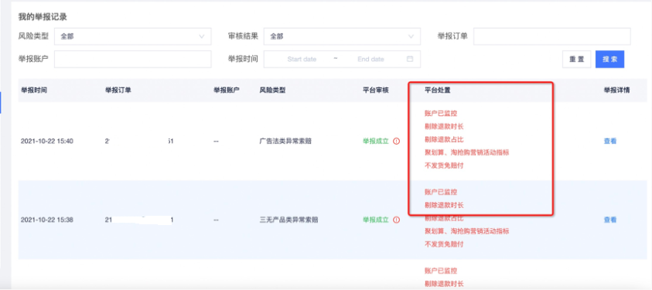
Task: Click the 举报订单 column header
Action: point(118,90)
